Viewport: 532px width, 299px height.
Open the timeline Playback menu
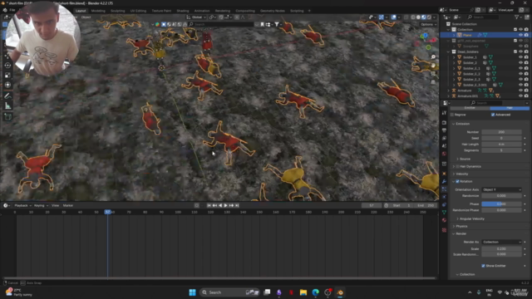pos(22,205)
